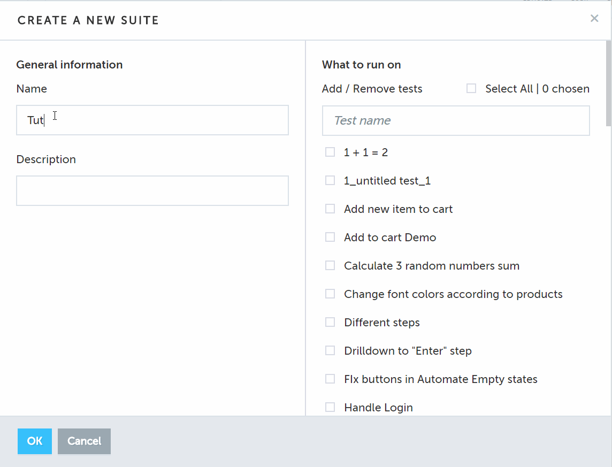Click the 'Add to cart Demo' label

click(x=390, y=238)
